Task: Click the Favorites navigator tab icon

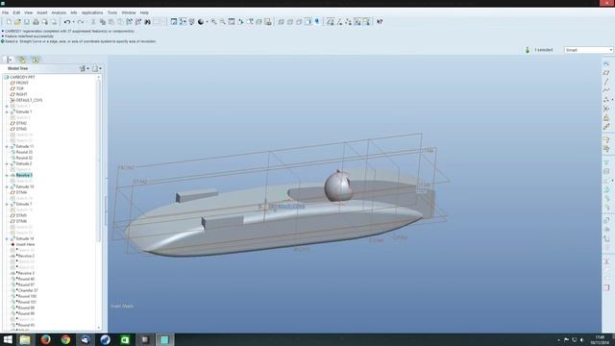Action: tap(36, 60)
